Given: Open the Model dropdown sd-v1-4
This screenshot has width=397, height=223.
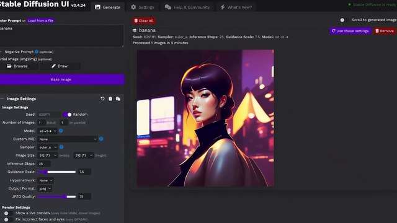Looking at the screenshot, I should click(x=48, y=131).
